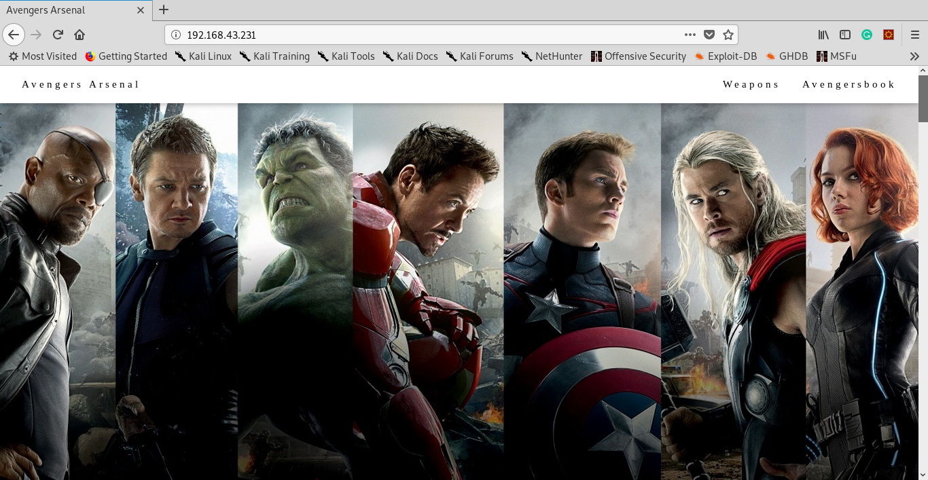928x480 pixels.
Task: Go back to the previous page
Action: (14, 35)
